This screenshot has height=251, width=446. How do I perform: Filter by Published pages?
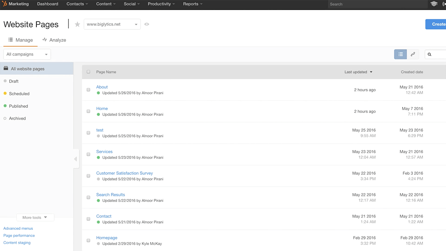[19, 106]
